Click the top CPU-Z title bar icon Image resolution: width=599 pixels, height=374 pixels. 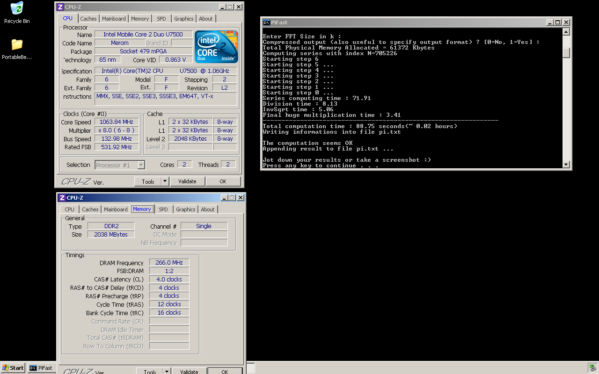(60, 7)
